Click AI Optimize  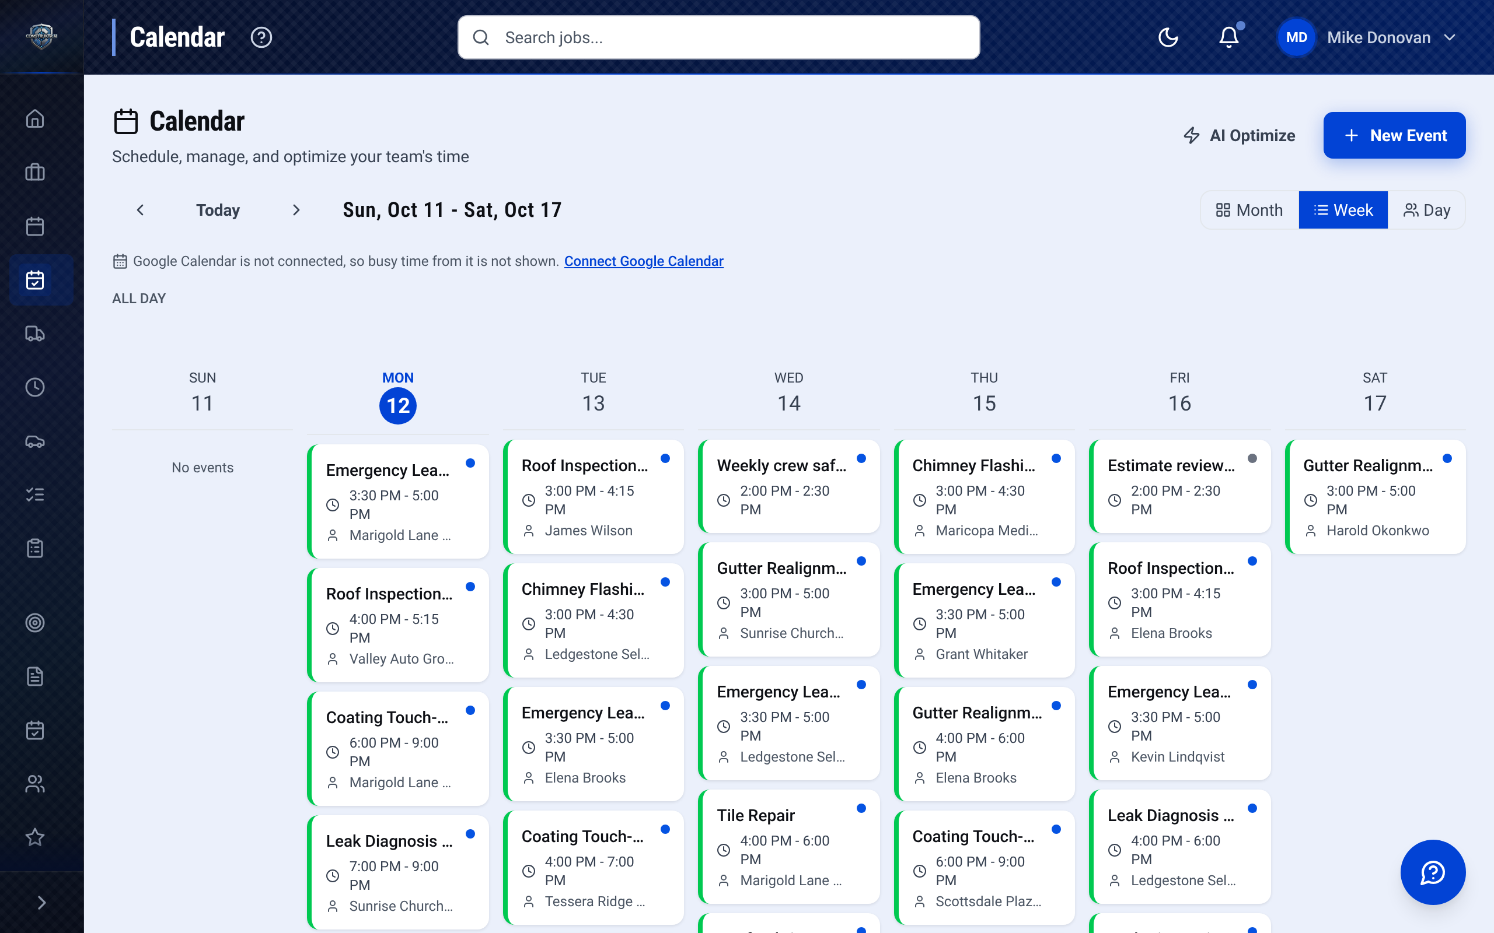pos(1240,135)
